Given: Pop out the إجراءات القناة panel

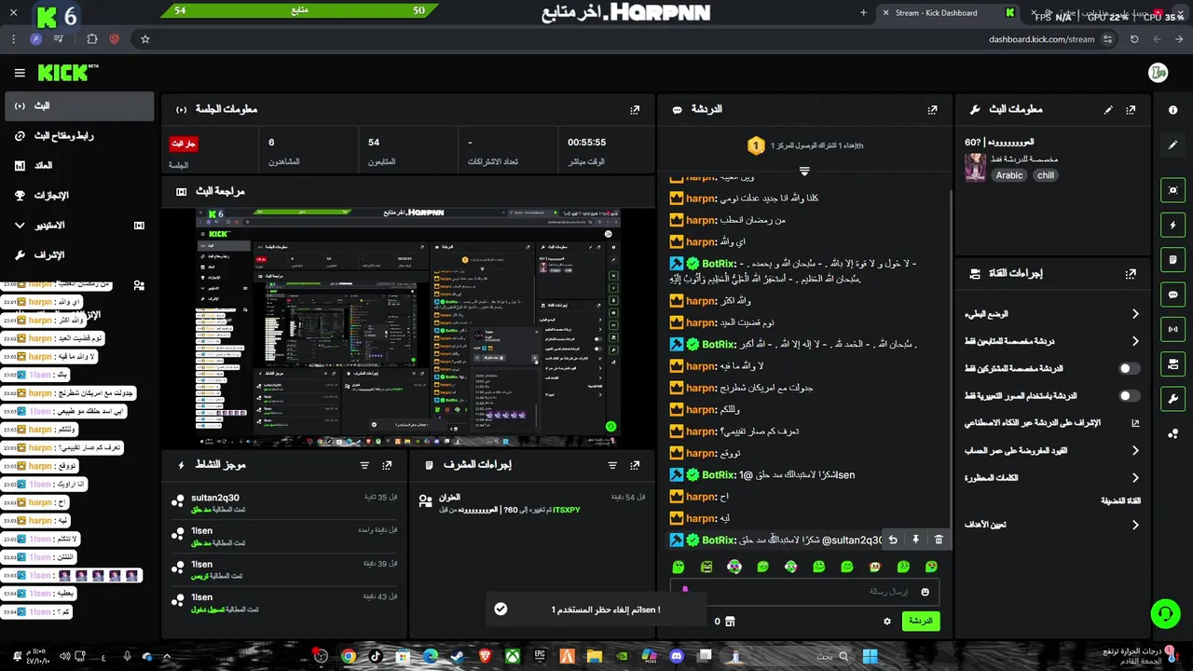Looking at the screenshot, I should [1131, 274].
